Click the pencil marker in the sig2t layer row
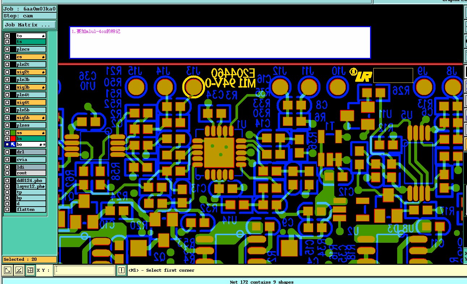Viewport: 467px width, 284px height. [x=43, y=72]
